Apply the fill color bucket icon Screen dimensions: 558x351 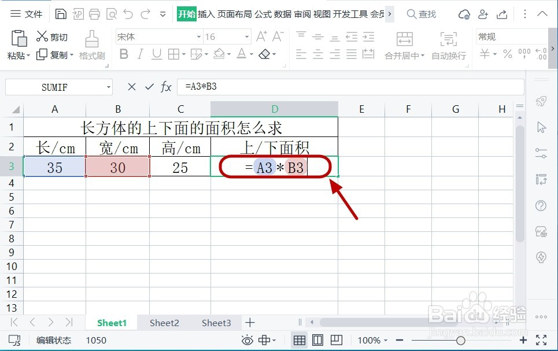click(x=218, y=54)
